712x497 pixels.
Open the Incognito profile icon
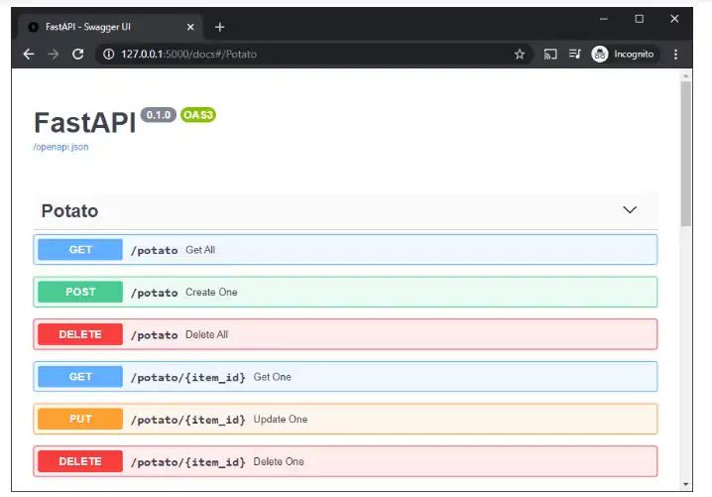tap(600, 55)
